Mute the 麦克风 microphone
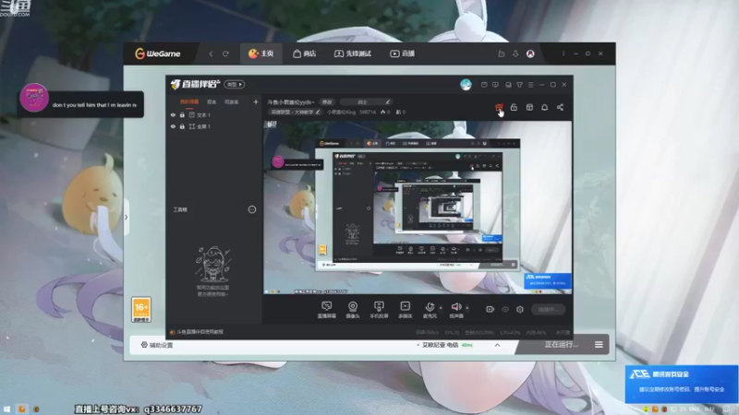The width and height of the screenshot is (739, 415). click(430, 310)
